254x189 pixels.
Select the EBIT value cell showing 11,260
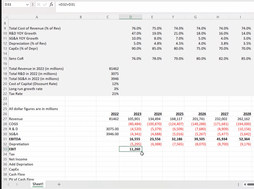[x=130, y=149]
